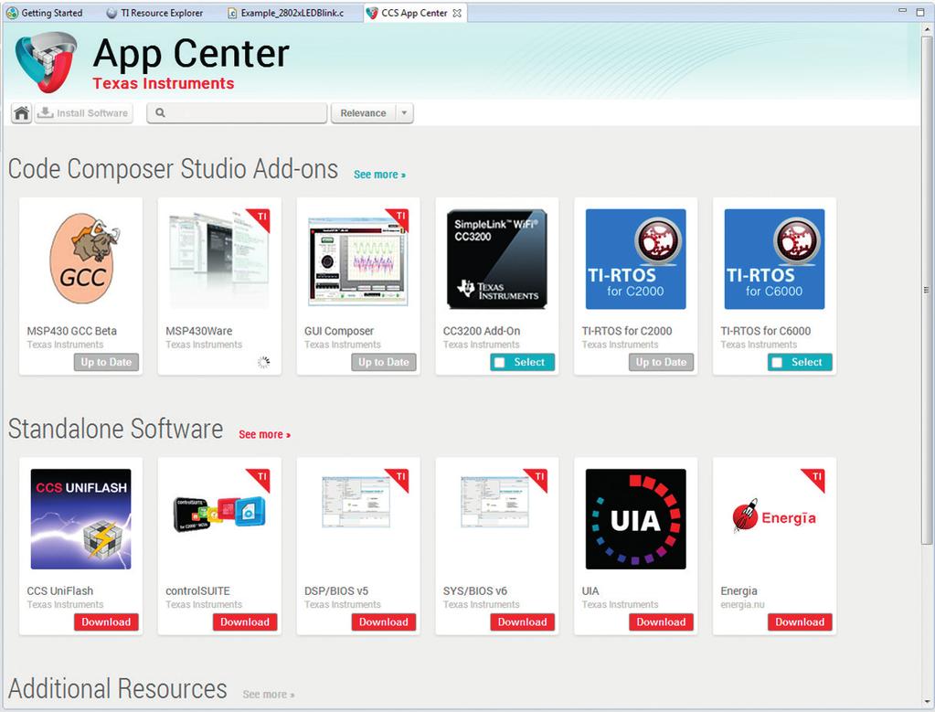Open the GUI Composer preview image
This screenshot has height=712, width=935.
pos(358,259)
